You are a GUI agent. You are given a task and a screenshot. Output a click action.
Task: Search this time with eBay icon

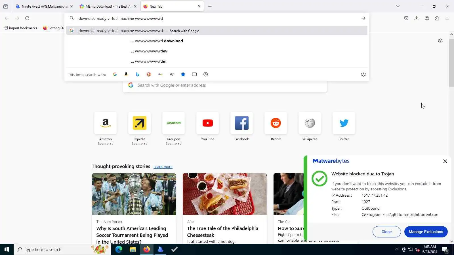pos(160,74)
